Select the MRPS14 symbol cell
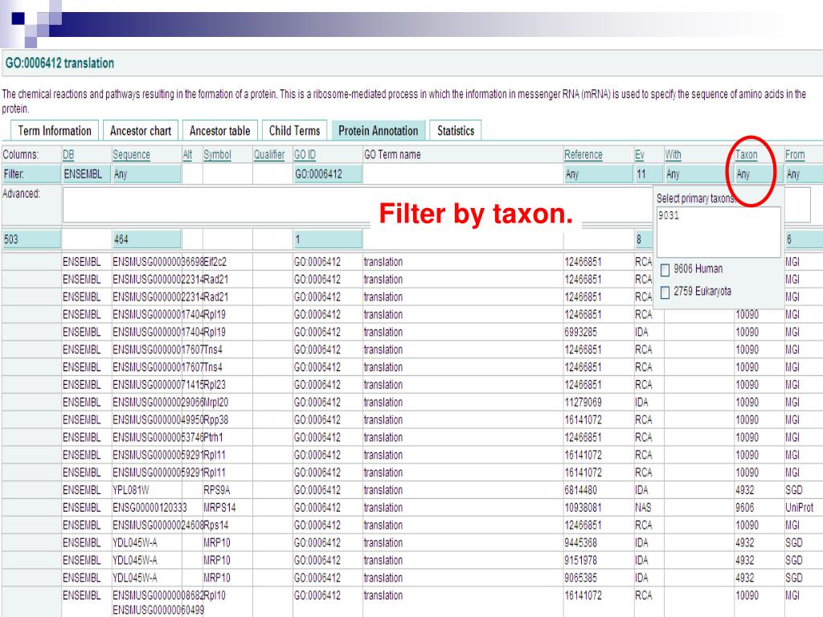This screenshot has width=823, height=617. 219,508
